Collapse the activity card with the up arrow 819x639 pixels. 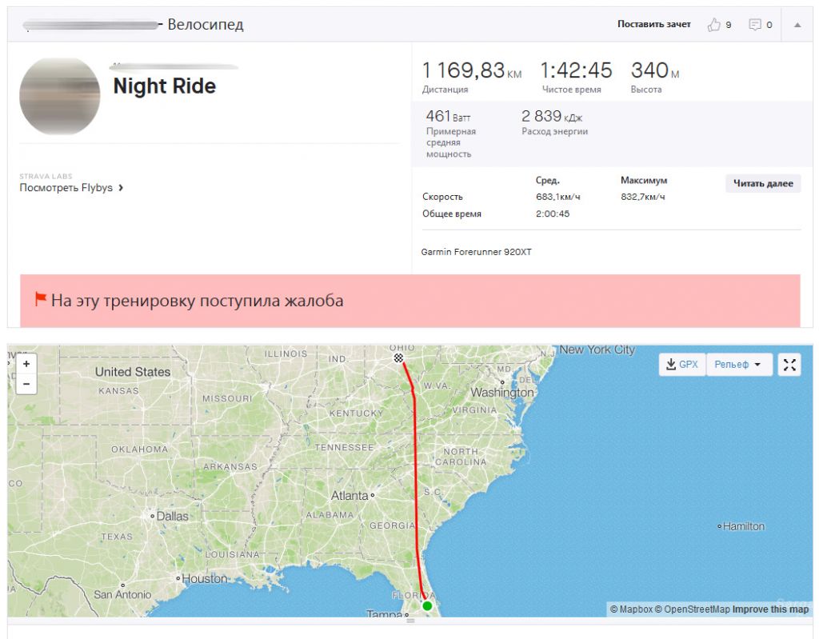point(797,25)
